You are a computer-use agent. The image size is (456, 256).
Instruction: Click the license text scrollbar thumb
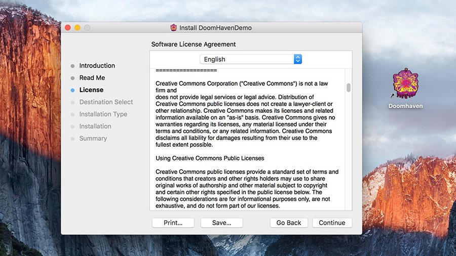[349, 88]
